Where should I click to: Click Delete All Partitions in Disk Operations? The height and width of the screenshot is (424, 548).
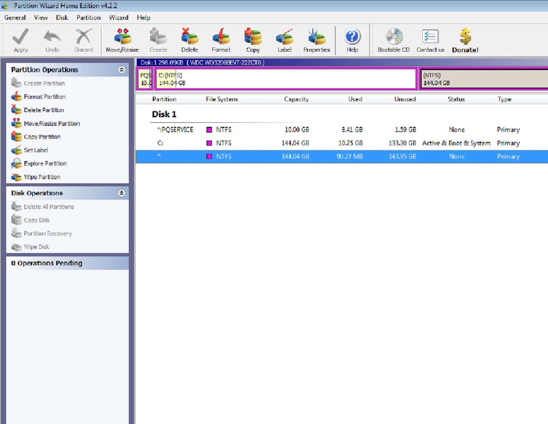pos(49,207)
